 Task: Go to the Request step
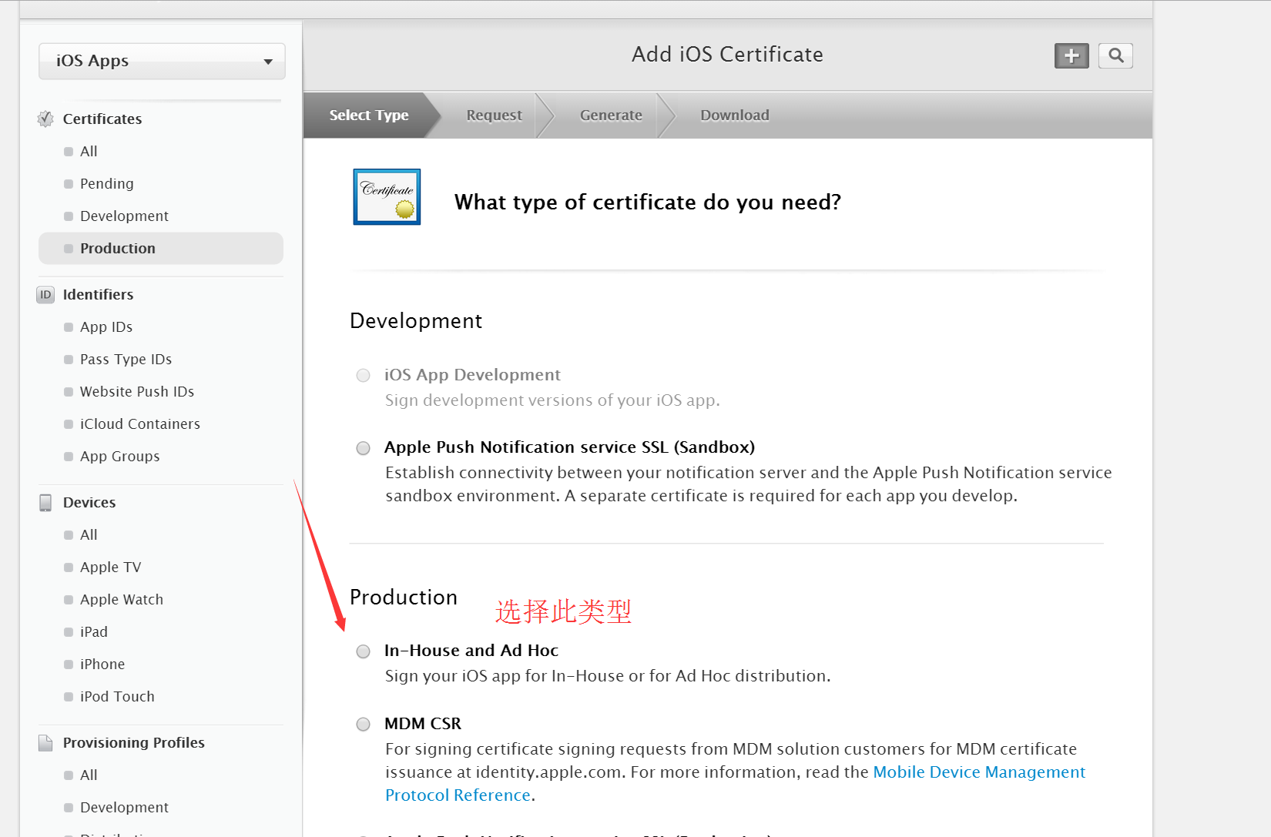click(x=494, y=116)
